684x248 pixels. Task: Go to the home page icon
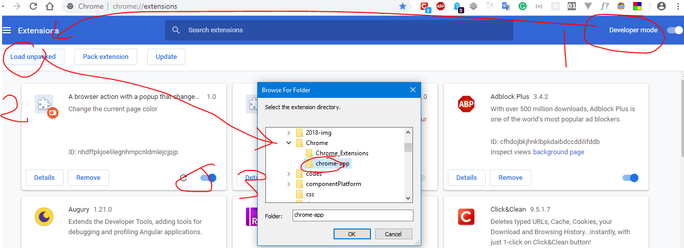coord(50,7)
